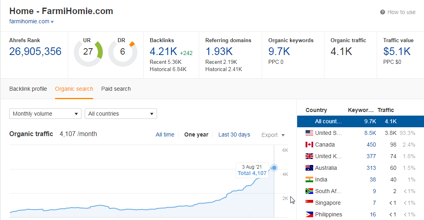Switch to the Backlink profile tab
This screenshot has width=424, height=220.
coord(28,89)
